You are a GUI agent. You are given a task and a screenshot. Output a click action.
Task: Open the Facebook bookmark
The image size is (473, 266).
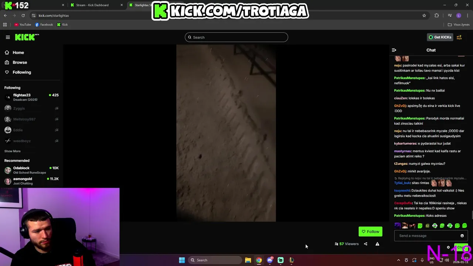click(44, 25)
